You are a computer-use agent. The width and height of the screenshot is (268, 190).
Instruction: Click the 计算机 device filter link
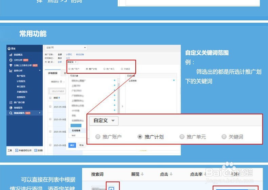tap(69, 54)
